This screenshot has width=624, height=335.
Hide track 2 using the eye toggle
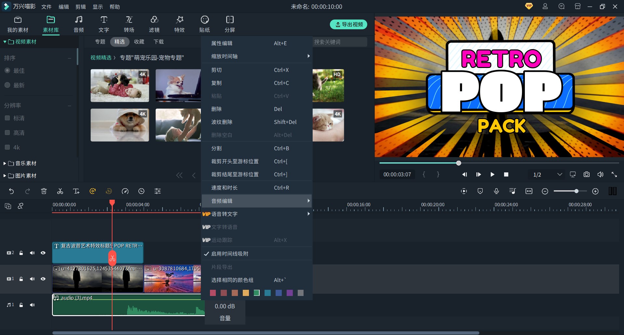43,253
